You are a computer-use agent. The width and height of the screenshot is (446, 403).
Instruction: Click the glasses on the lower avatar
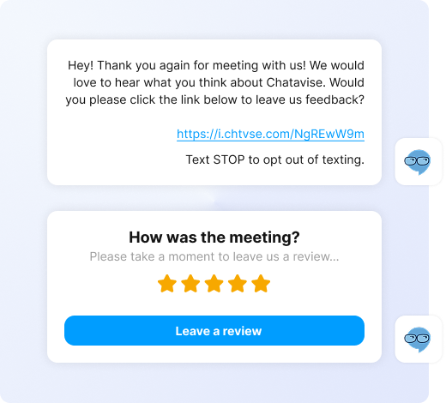pos(417,339)
